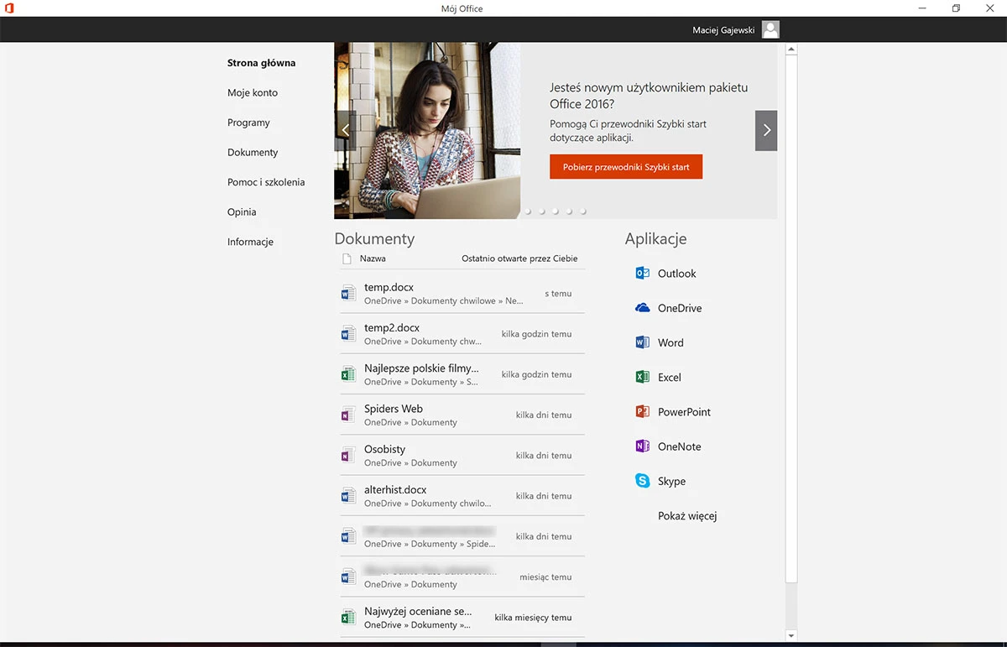Go to previous banner slide arrow
The height and width of the screenshot is (647, 1007).
(345, 131)
